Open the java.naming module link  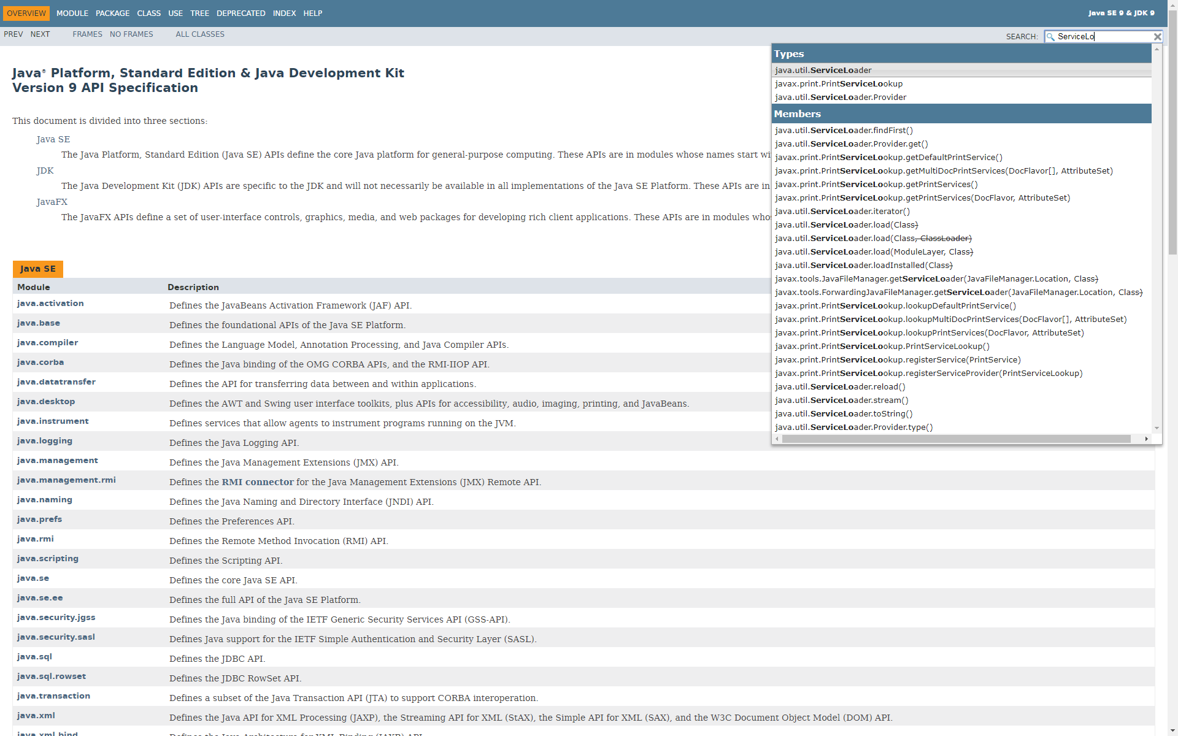[x=45, y=500]
